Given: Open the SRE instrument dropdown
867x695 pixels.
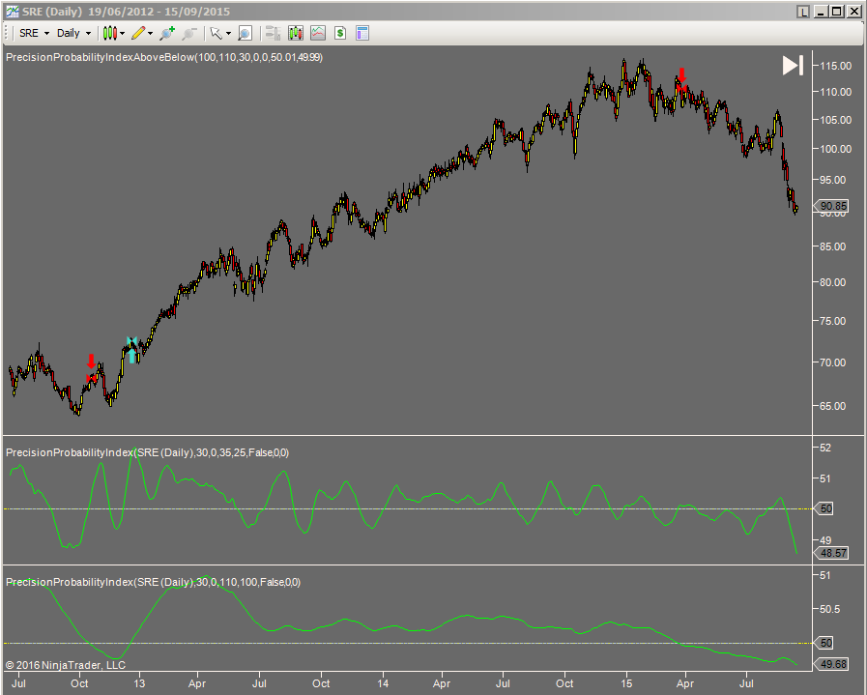Looking at the screenshot, I should 34,33.
